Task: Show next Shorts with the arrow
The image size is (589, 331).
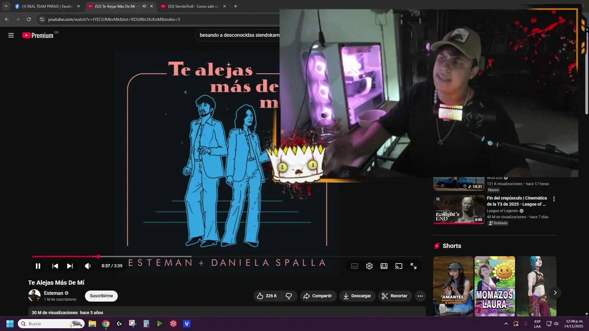Action: [x=555, y=293]
